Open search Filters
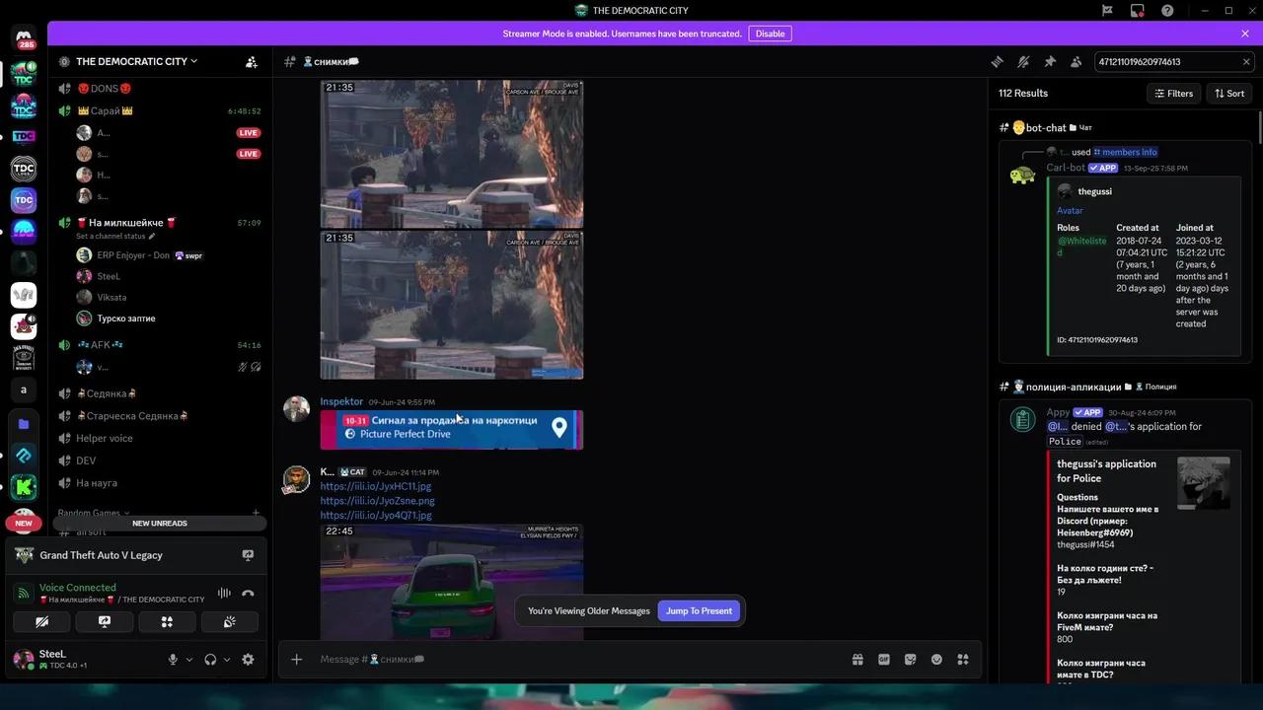Image resolution: width=1263 pixels, height=710 pixels. (1174, 93)
